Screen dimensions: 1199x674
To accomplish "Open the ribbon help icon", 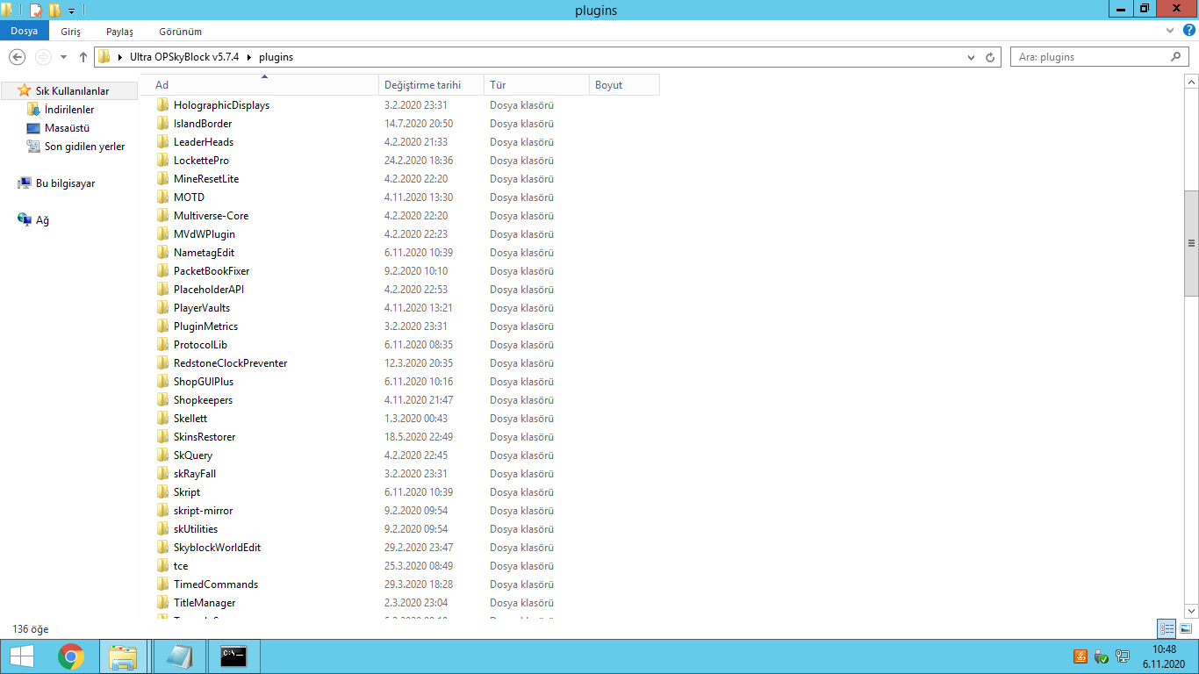I will pyautogui.click(x=1188, y=31).
